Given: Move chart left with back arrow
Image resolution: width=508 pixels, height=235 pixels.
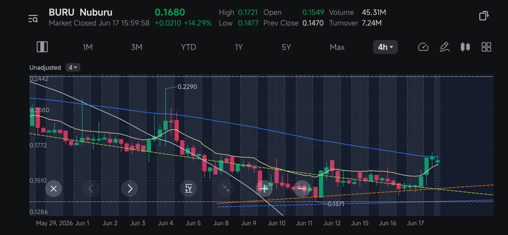Looking at the screenshot, I should coord(91,189).
